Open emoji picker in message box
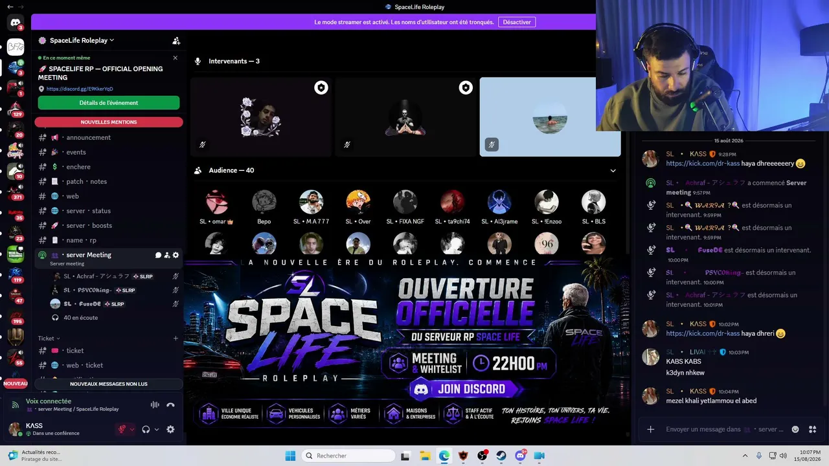 click(795, 429)
